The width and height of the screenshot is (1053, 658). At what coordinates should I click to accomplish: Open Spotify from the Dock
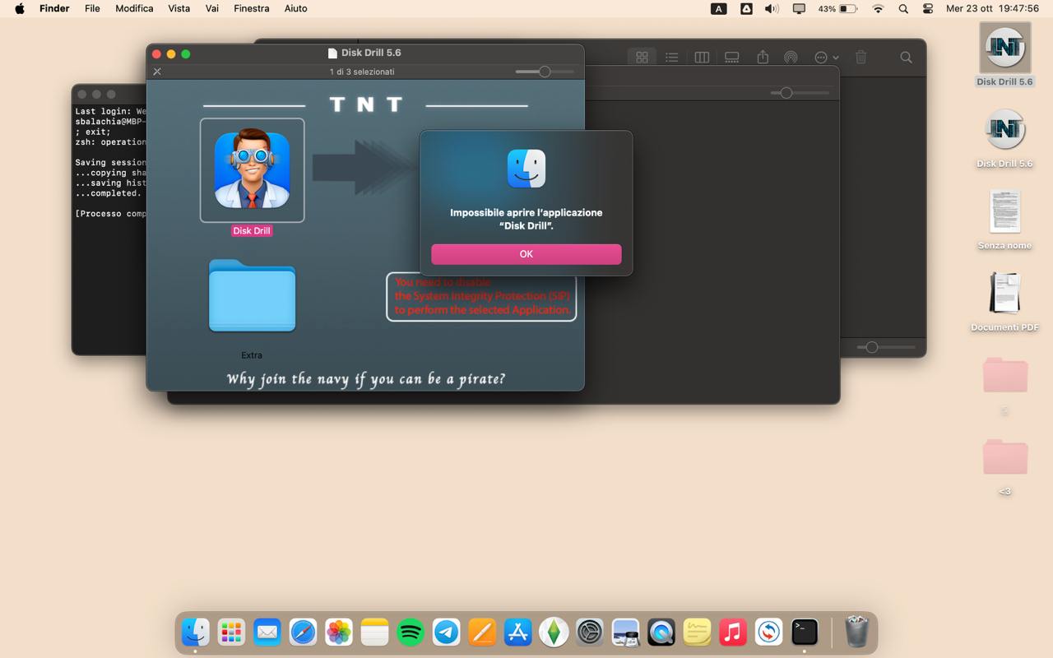[x=411, y=632]
